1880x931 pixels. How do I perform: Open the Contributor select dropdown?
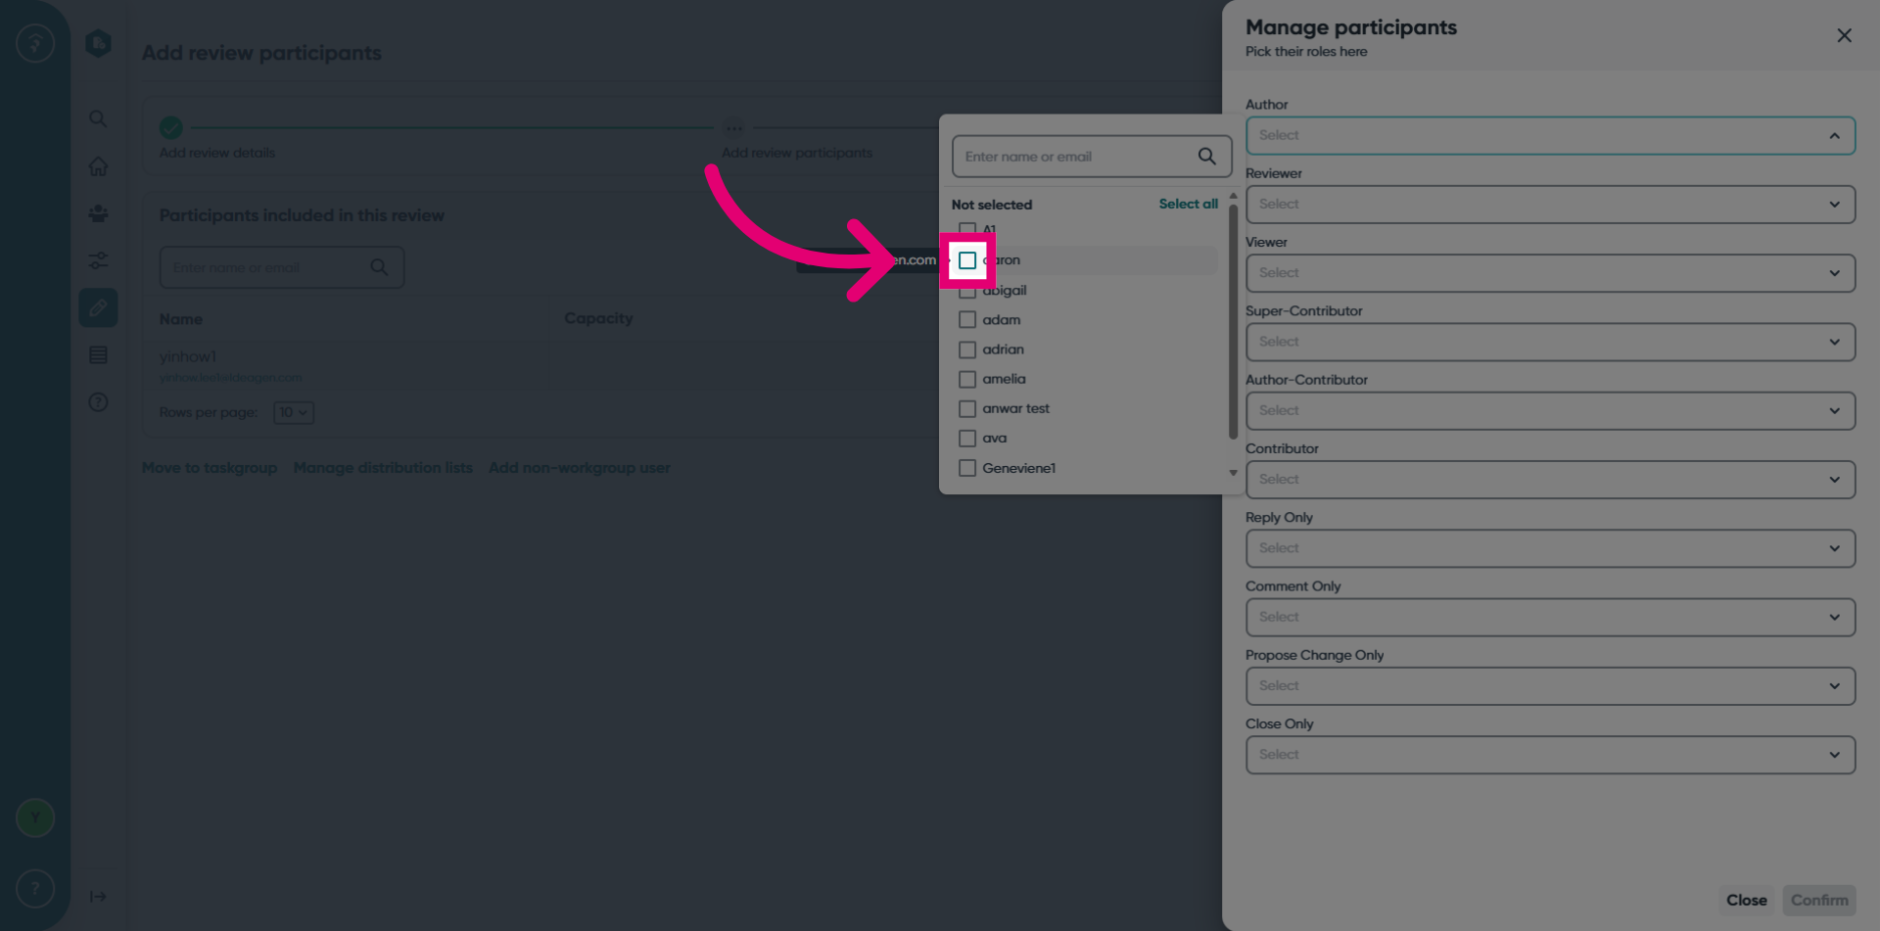point(1550,480)
